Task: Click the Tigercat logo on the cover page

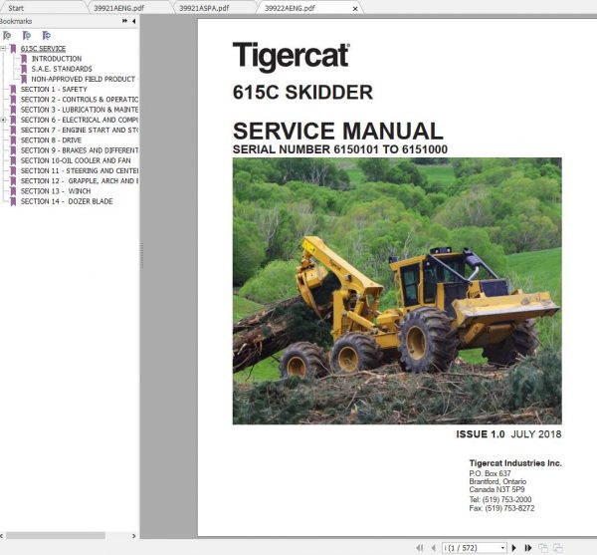Action: (291, 57)
